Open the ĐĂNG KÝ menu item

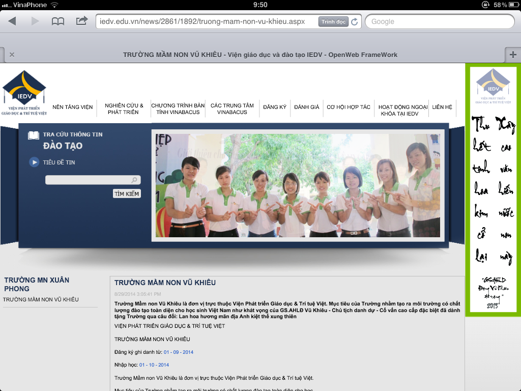click(274, 107)
